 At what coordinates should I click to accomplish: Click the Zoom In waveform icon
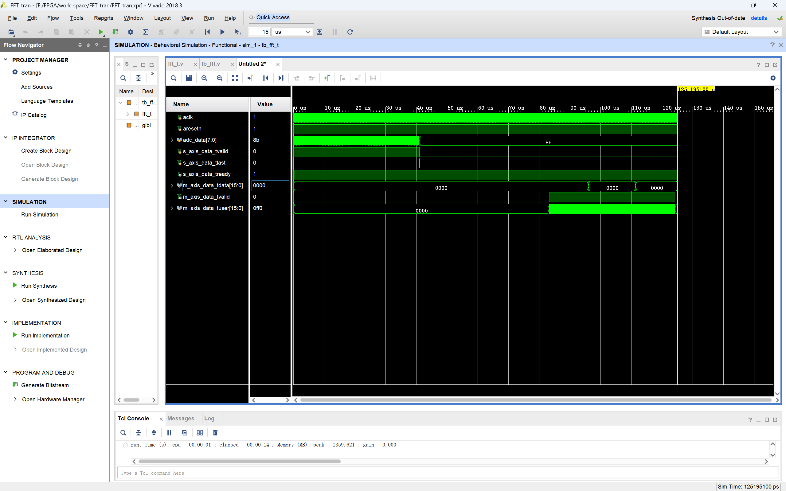click(x=204, y=78)
